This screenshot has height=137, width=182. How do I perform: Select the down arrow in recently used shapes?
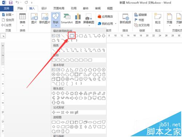tap(104, 36)
